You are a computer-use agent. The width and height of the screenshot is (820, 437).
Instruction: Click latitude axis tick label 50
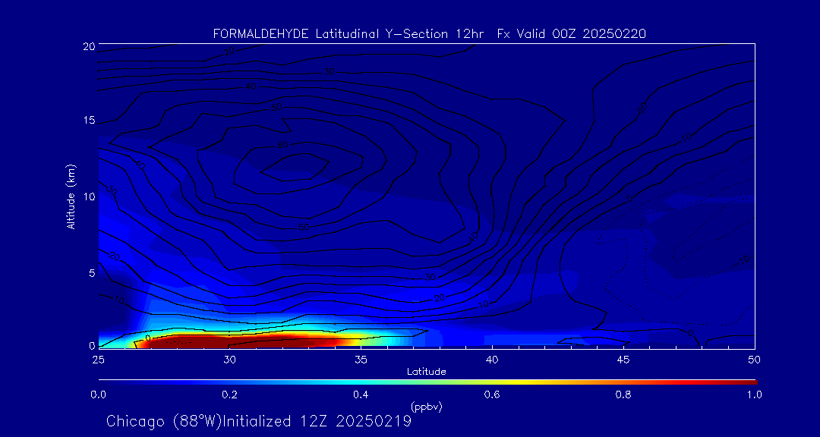755,359
